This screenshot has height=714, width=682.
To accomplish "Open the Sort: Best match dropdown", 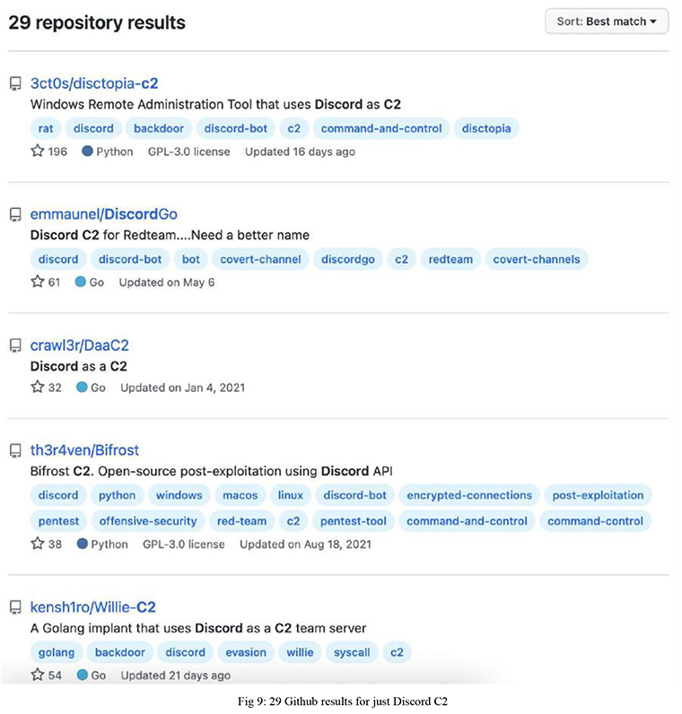I will coord(607,22).
